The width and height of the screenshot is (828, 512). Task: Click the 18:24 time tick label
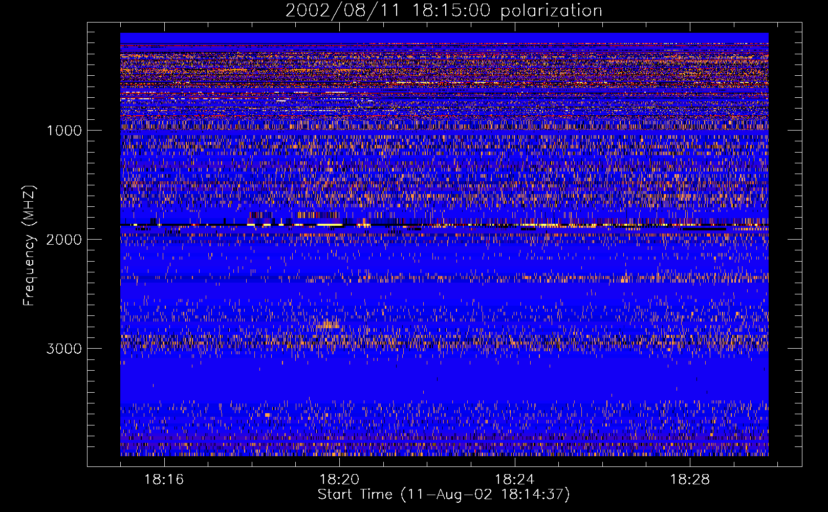[x=514, y=479]
